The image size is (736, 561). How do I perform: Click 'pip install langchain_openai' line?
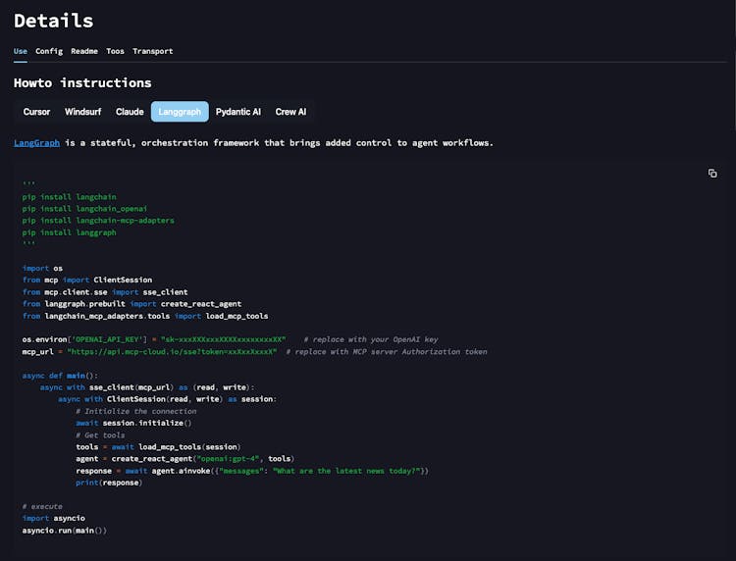pyautogui.click(x=84, y=209)
